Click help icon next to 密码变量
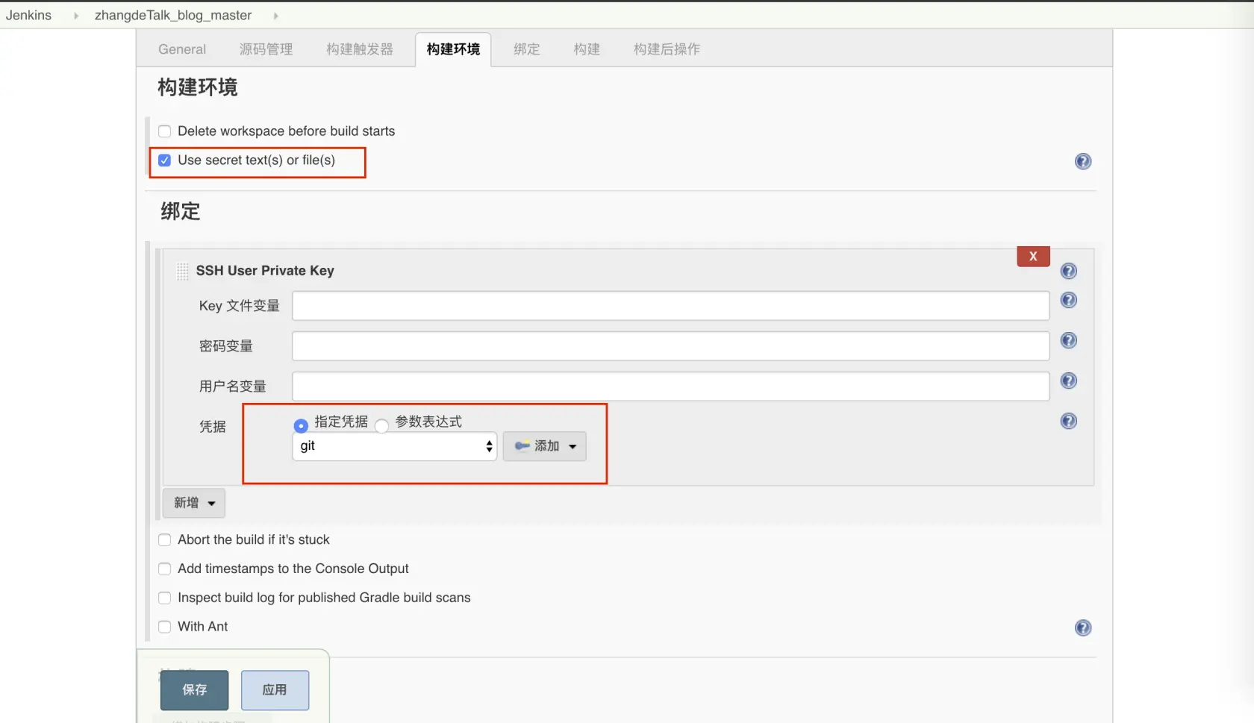 coord(1067,340)
